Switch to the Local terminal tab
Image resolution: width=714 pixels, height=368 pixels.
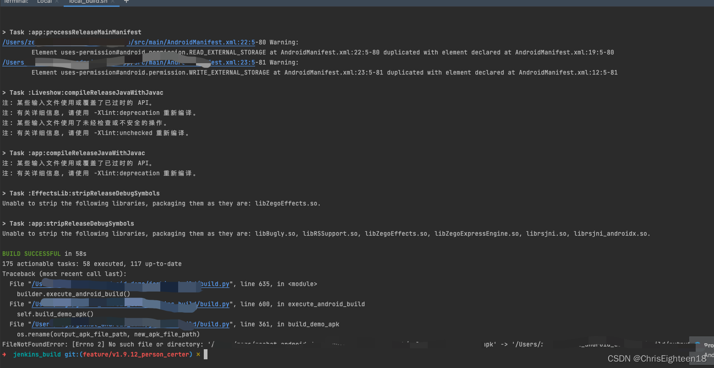[x=44, y=2]
